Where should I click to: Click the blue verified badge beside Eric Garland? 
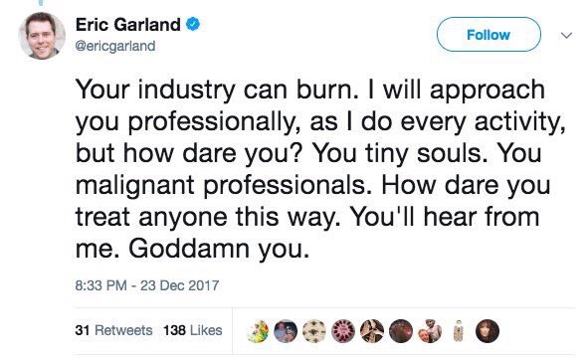[193, 25]
